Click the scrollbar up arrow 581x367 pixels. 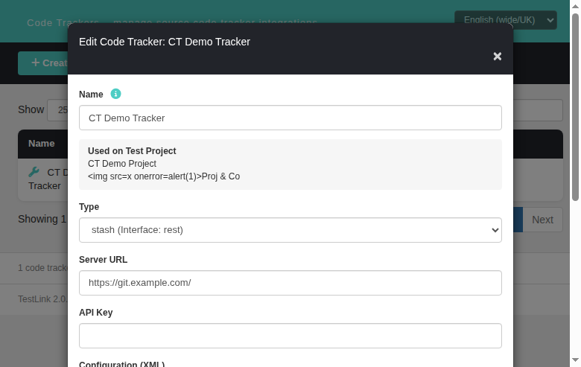[x=575, y=6]
